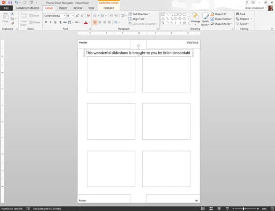Justify the text
Image resolution: width=275 pixels, height=211 pixels.
point(109,22)
